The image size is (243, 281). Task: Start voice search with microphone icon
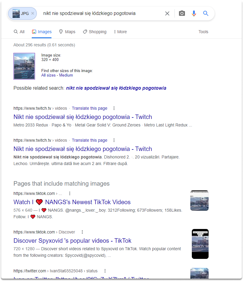(x=194, y=13)
